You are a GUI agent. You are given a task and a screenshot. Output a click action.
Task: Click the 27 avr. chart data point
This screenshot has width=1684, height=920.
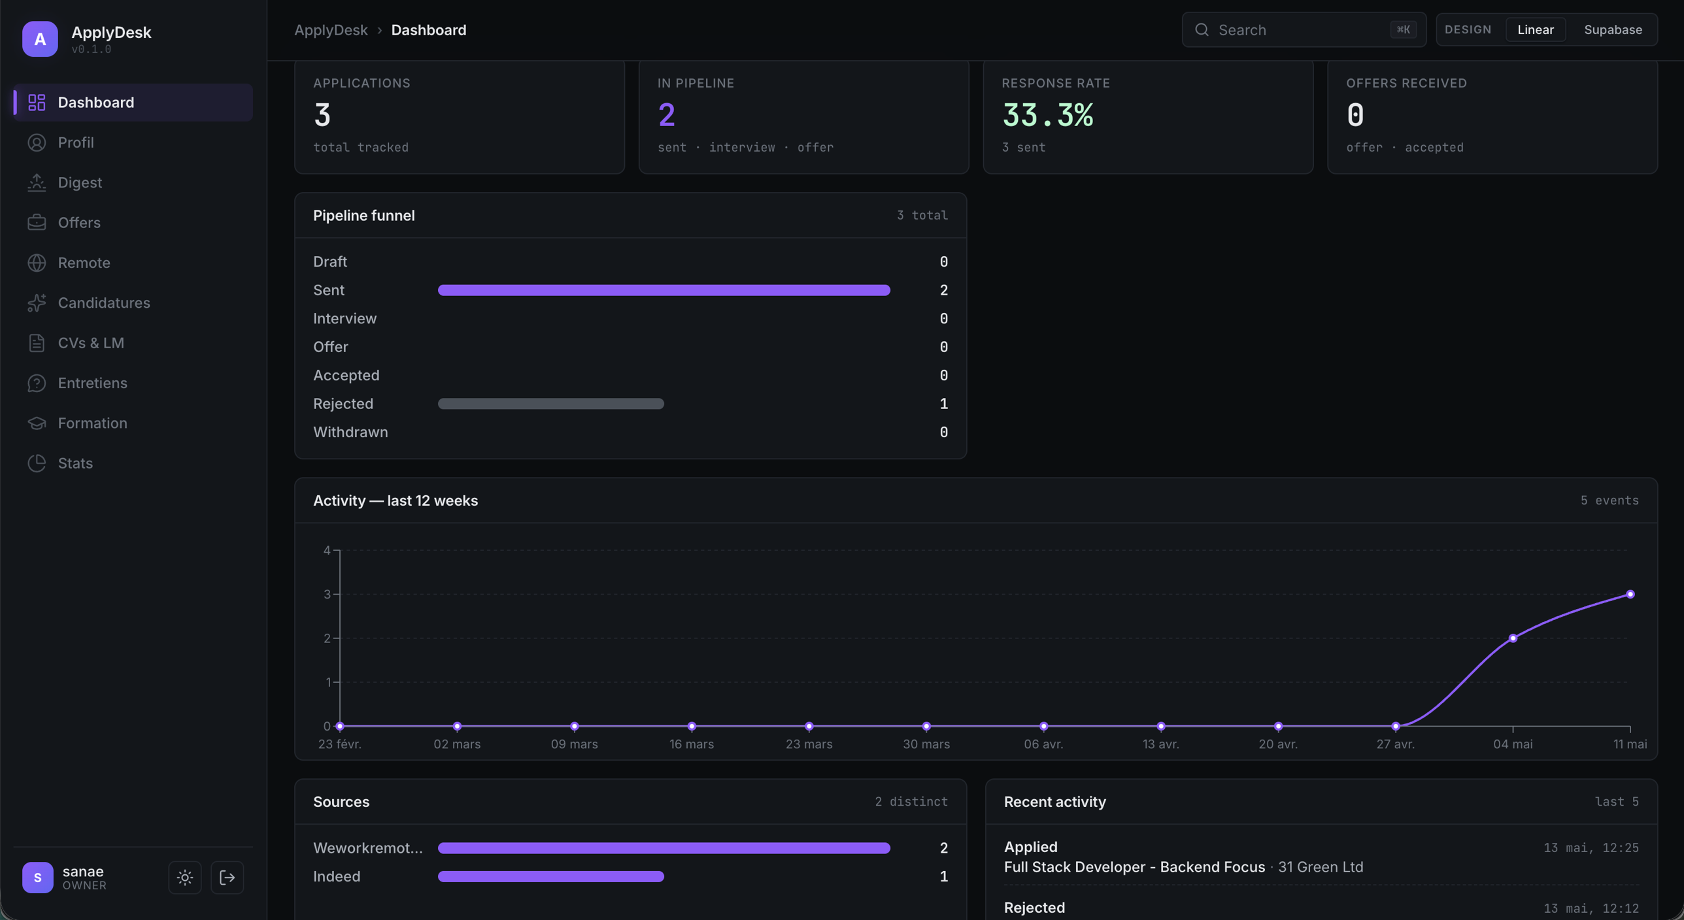[x=1396, y=727]
